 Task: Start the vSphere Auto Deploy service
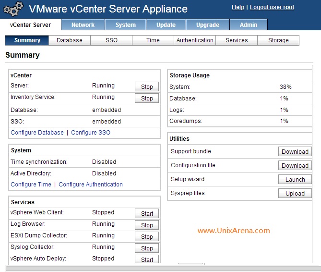point(147,259)
